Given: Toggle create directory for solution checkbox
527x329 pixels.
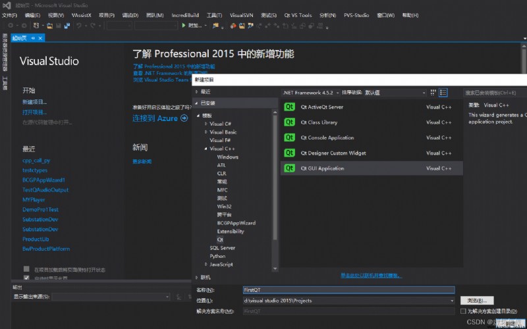Looking at the screenshot, I should coord(463,311).
